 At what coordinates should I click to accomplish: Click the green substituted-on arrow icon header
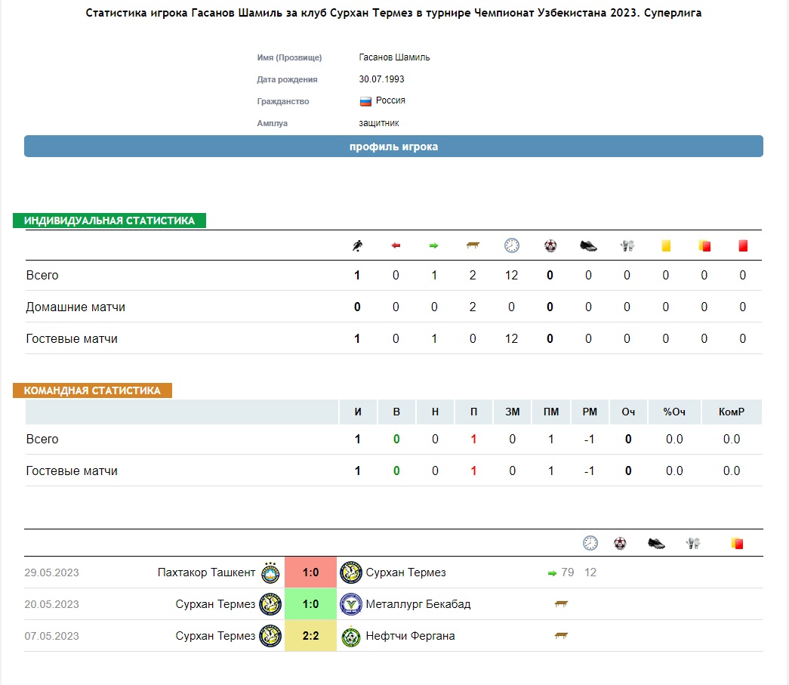tap(433, 245)
